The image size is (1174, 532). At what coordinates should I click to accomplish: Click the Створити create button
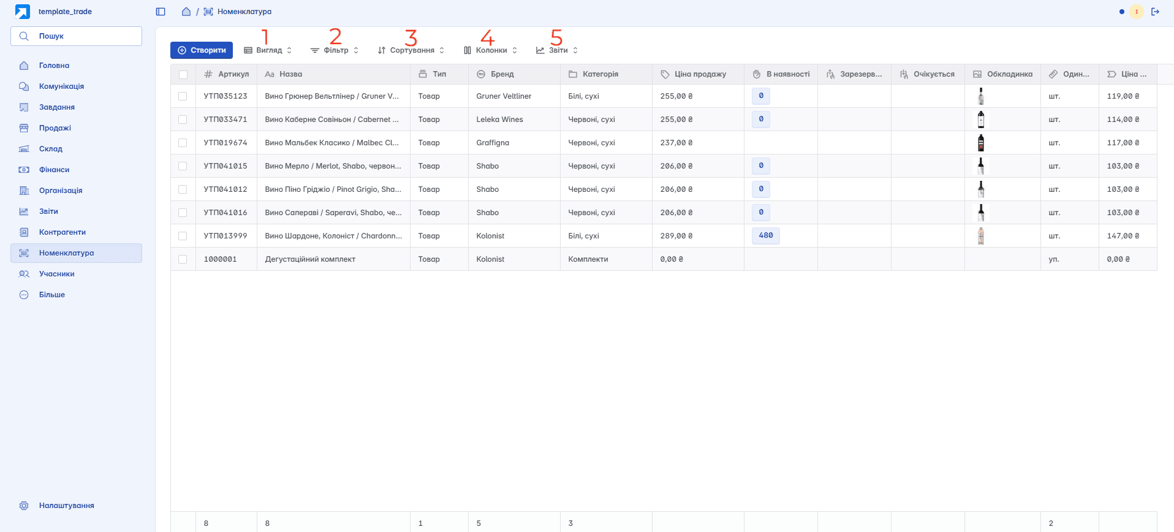[x=202, y=50]
